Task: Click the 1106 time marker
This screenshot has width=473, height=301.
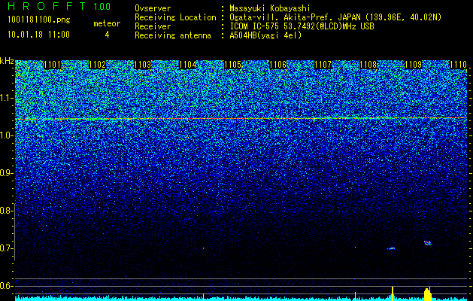Action: tap(277, 65)
